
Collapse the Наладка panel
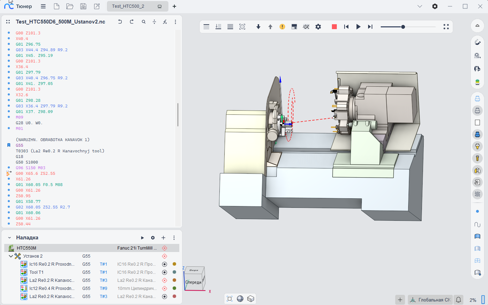9,238
